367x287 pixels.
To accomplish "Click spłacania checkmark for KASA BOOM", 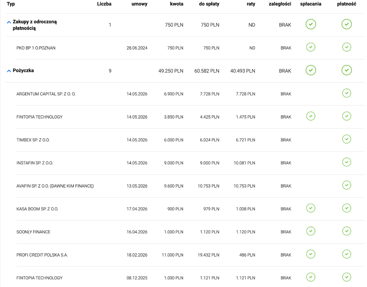I will [310, 208].
